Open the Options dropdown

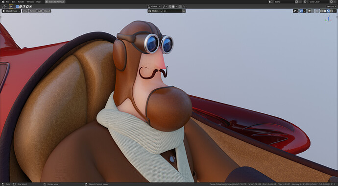[332, 7]
